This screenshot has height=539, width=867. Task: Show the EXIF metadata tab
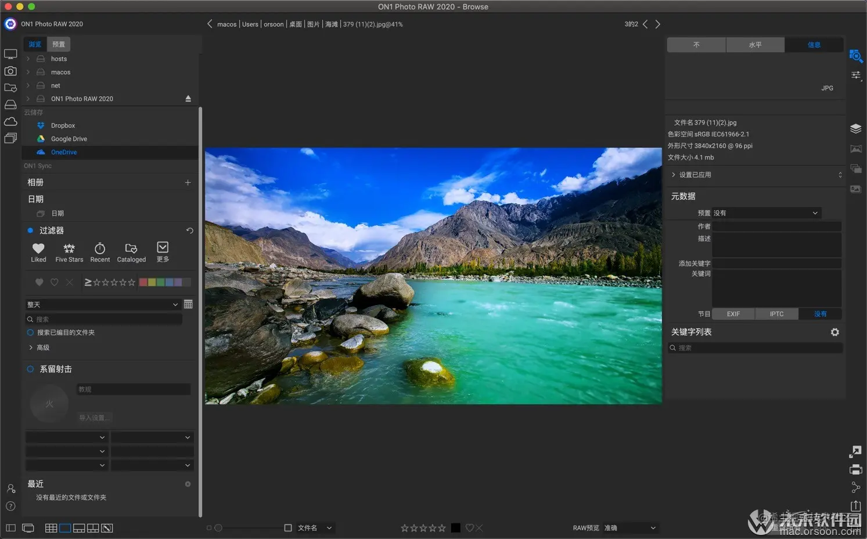pos(733,314)
